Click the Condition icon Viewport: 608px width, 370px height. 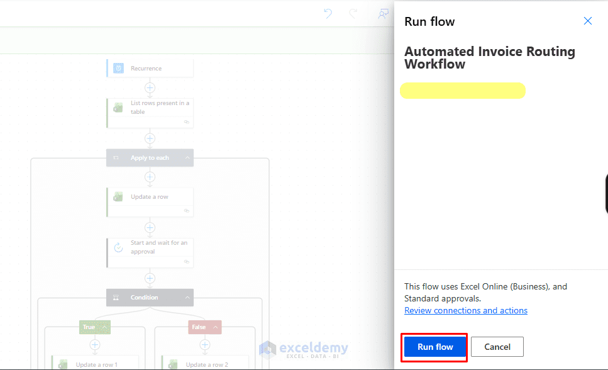tap(116, 298)
